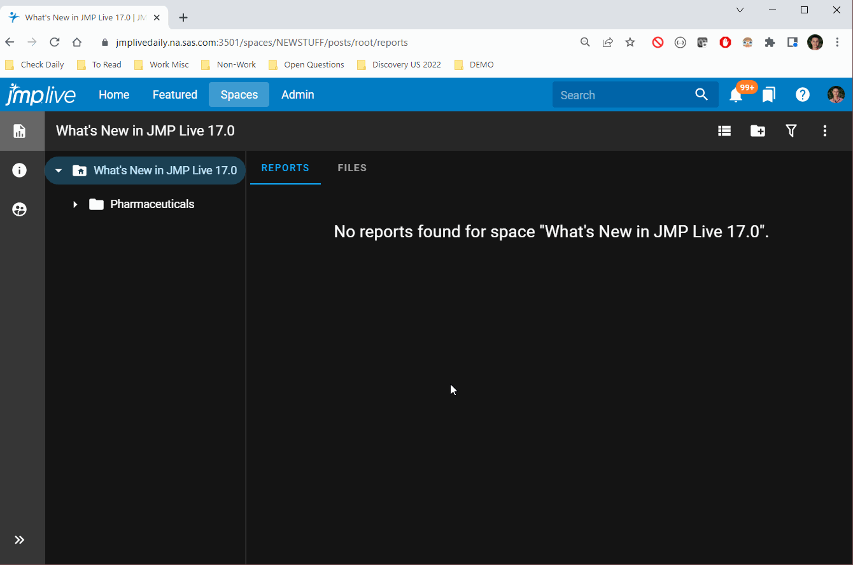The width and height of the screenshot is (853, 565).
Task: Switch to list view for reports
Action: tap(724, 130)
